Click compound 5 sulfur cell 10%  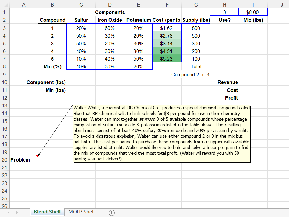pos(81,59)
